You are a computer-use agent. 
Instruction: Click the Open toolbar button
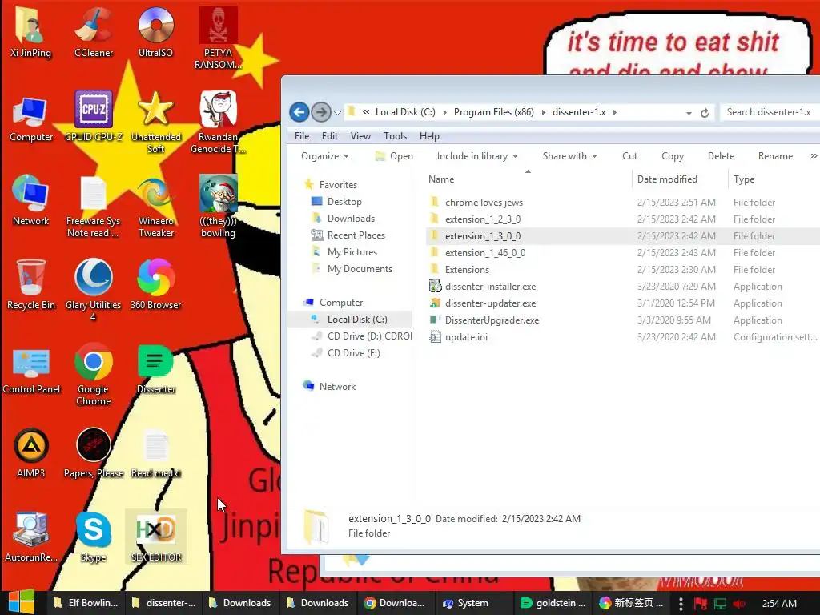click(x=394, y=156)
